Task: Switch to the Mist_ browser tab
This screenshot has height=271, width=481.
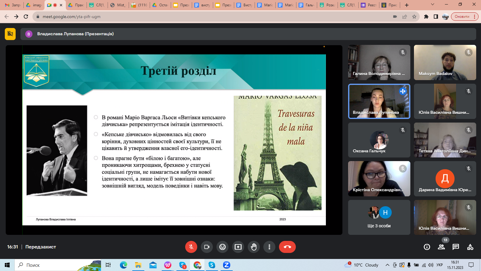Action: pyautogui.click(x=118, y=5)
